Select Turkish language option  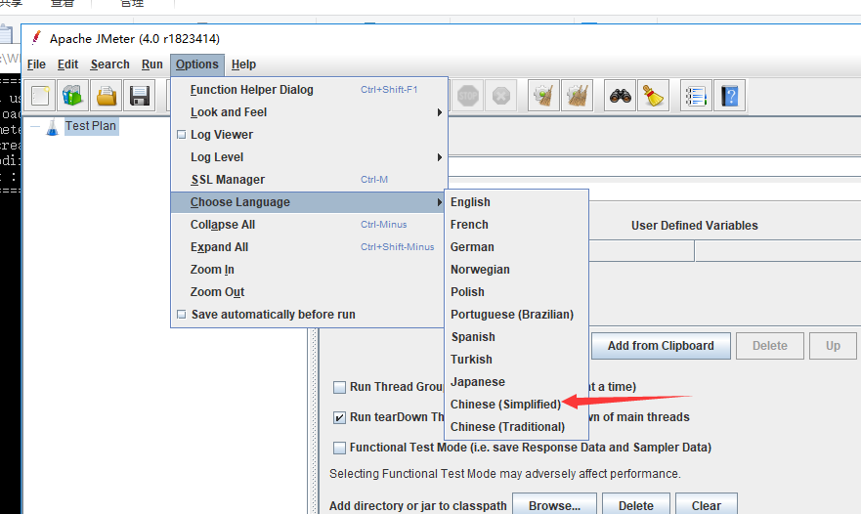516,360
